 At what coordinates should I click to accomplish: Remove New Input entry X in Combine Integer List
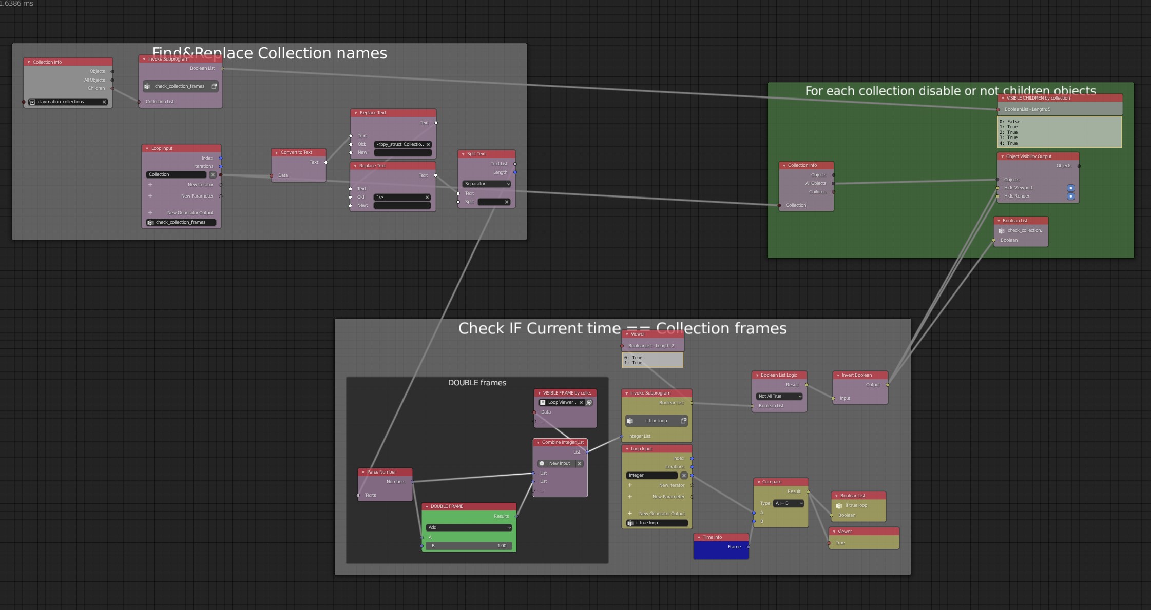[x=580, y=463]
